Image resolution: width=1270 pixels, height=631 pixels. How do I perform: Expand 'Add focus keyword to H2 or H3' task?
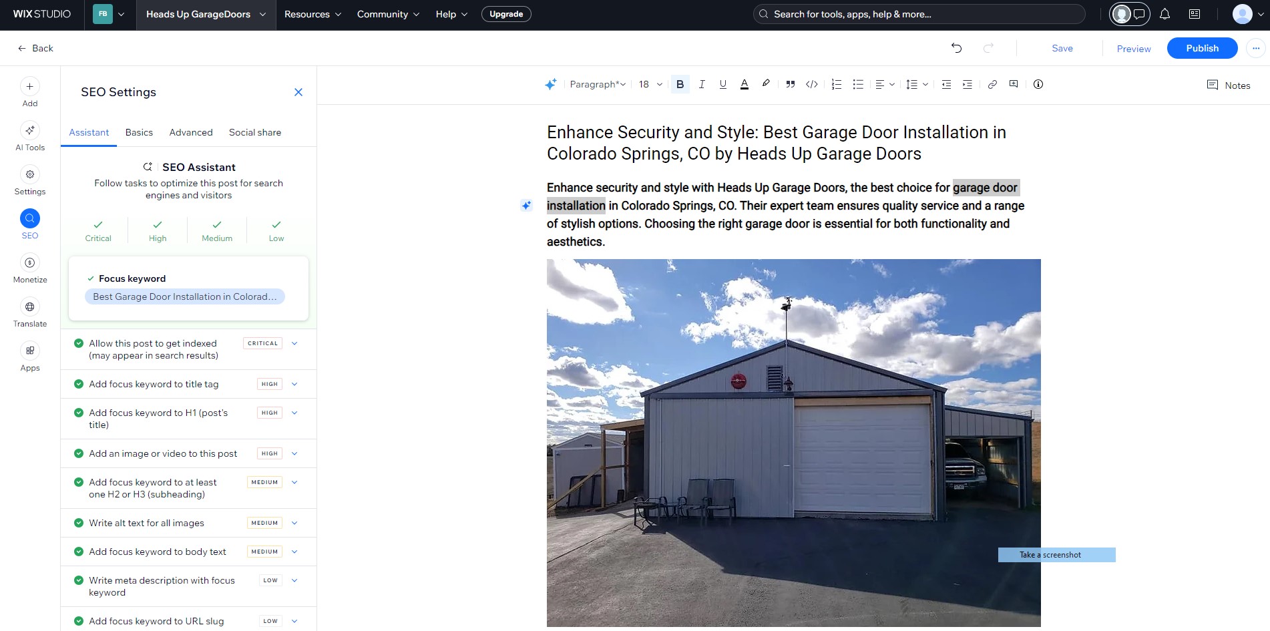pos(294,482)
